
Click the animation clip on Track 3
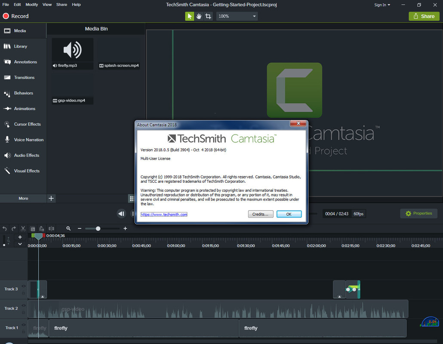353,289
